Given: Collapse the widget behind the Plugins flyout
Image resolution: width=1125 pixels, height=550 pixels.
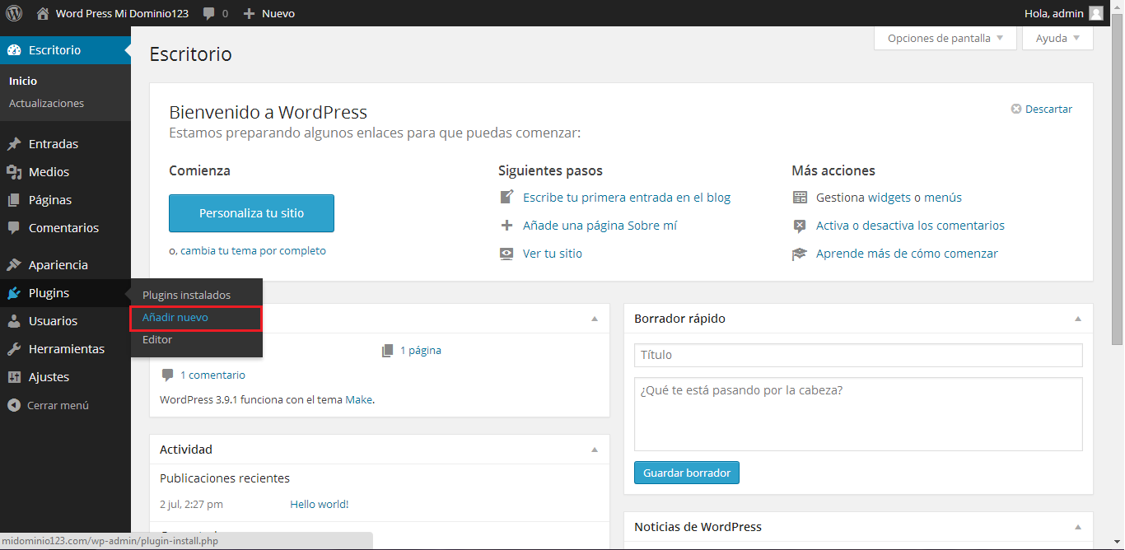Looking at the screenshot, I should 595,319.
